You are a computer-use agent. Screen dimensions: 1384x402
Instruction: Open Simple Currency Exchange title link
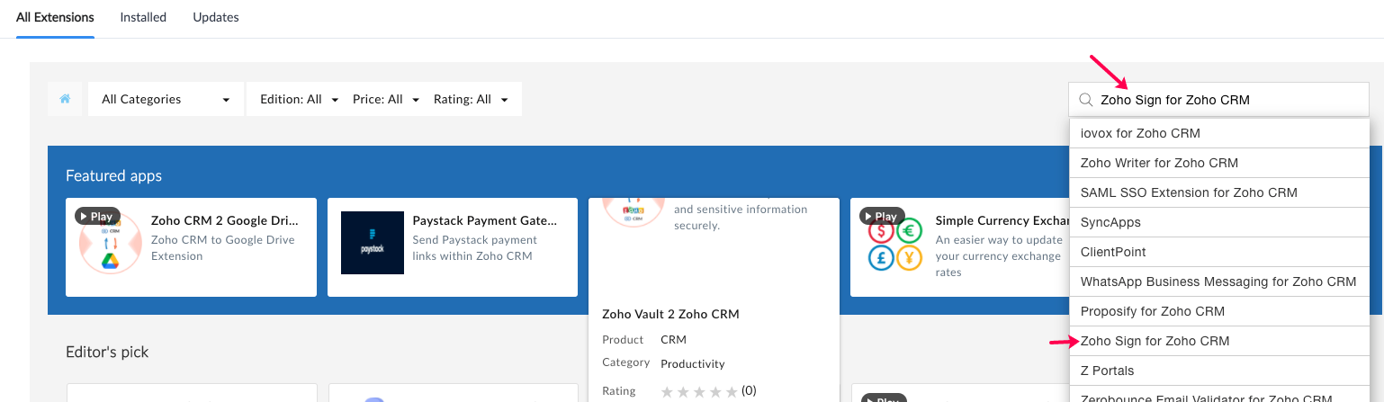[1002, 220]
